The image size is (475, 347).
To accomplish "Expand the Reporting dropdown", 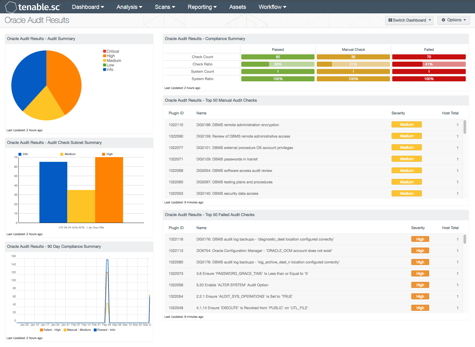I will [202, 6].
